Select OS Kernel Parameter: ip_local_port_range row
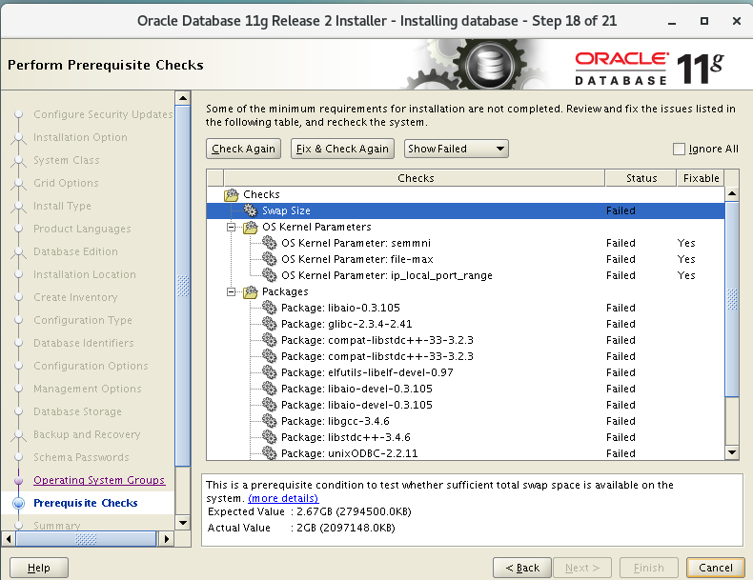Screen dimensions: 753x580 tap(465, 275)
